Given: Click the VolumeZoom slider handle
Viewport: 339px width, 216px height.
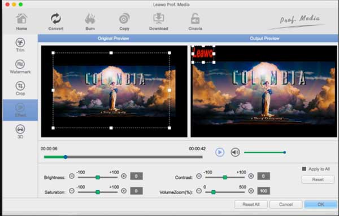Looking at the screenshot, I should (x=214, y=192).
